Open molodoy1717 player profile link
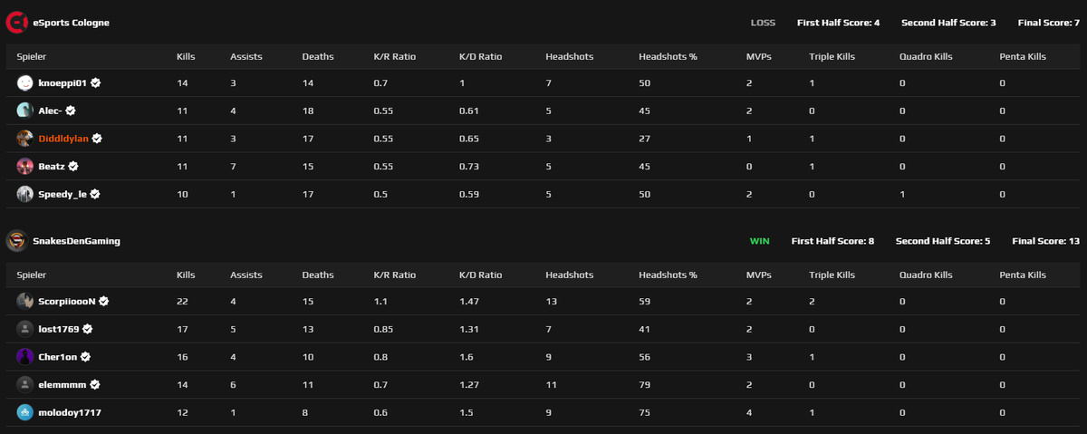Screen dimensions: 1087x434 tap(70, 412)
